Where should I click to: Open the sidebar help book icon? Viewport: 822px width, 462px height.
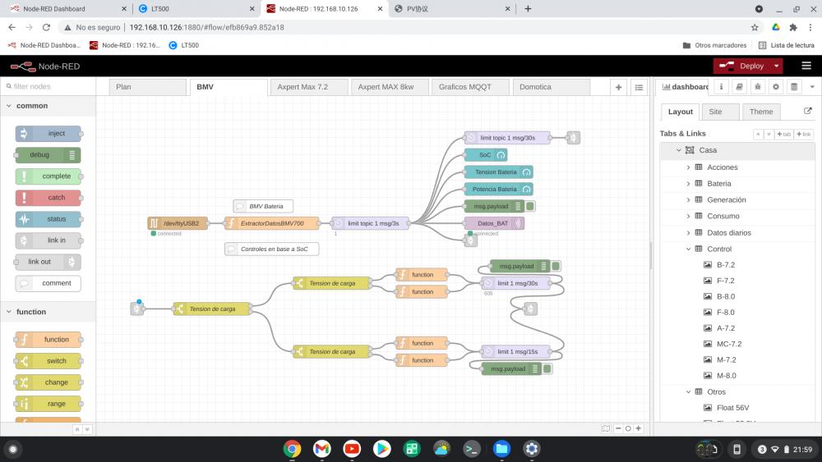pyautogui.click(x=739, y=87)
